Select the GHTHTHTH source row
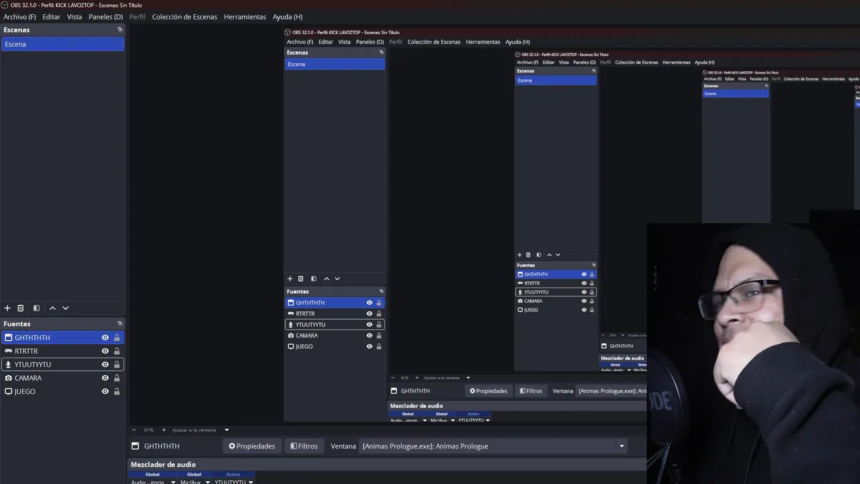This screenshot has width=860, height=484. click(62, 337)
